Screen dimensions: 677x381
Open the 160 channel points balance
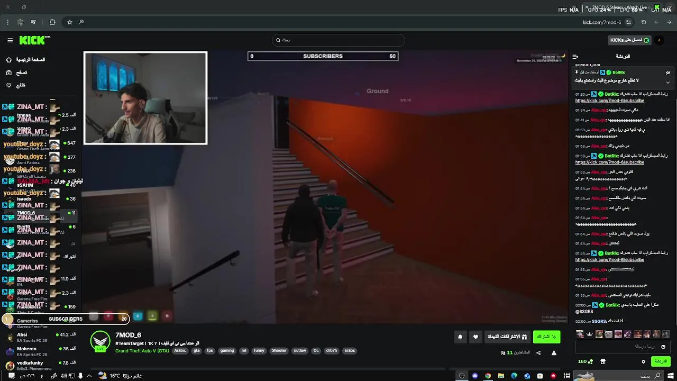point(585,361)
